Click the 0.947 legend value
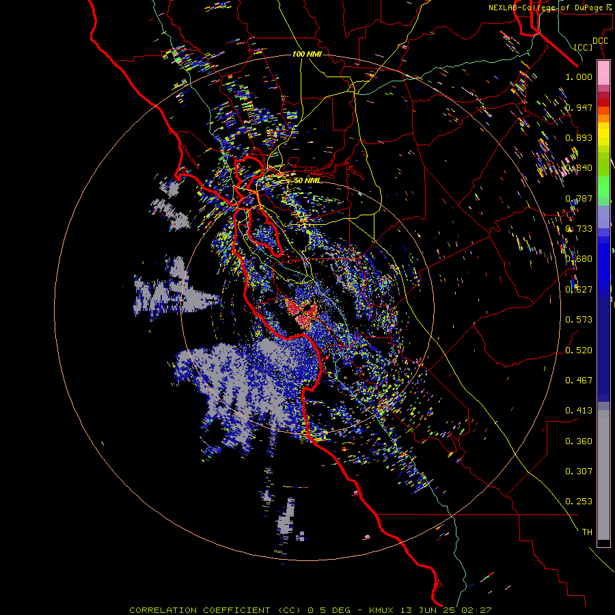 579,107
